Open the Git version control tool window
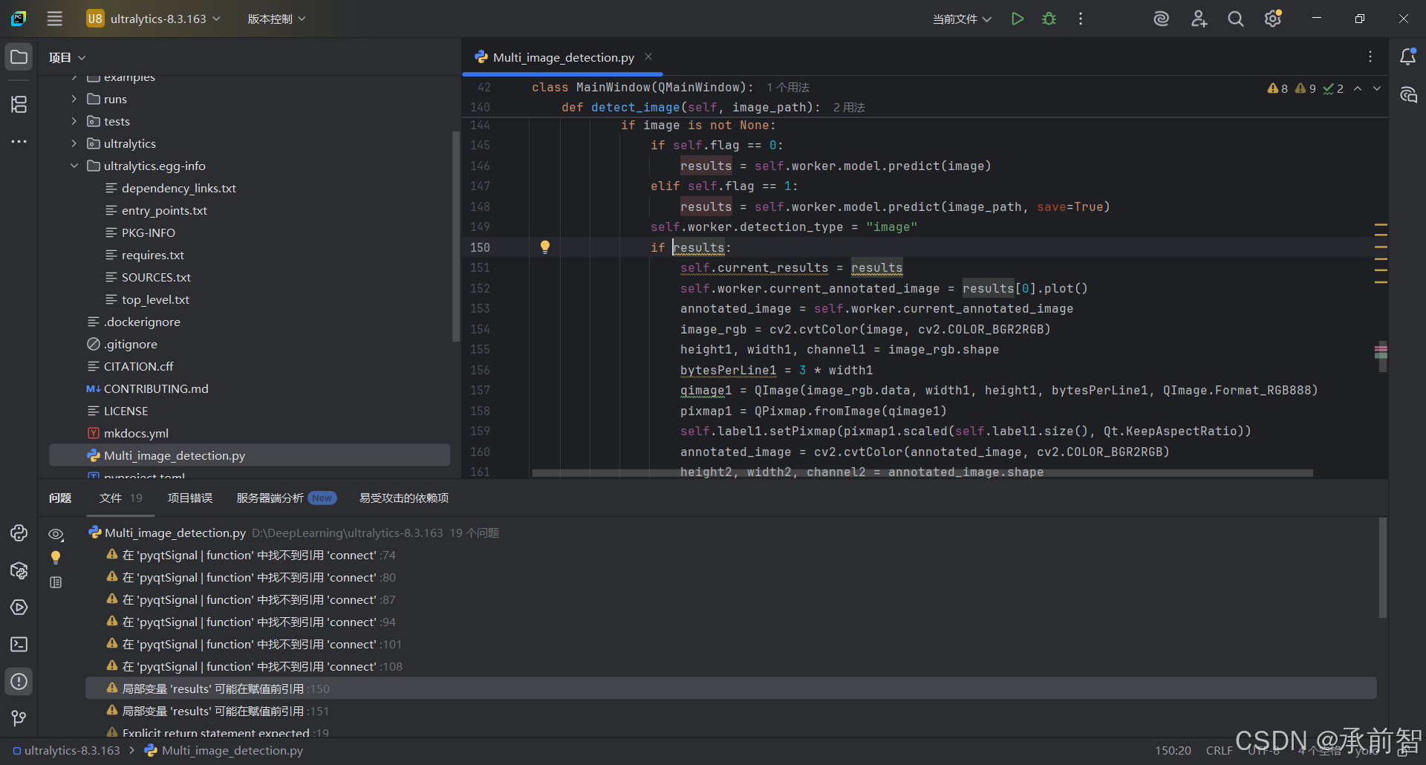 [19, 718]
